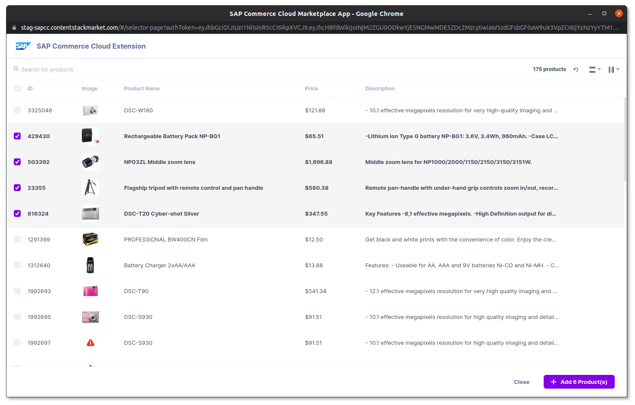Click Battery Charger thumbnail

(90, 265)
